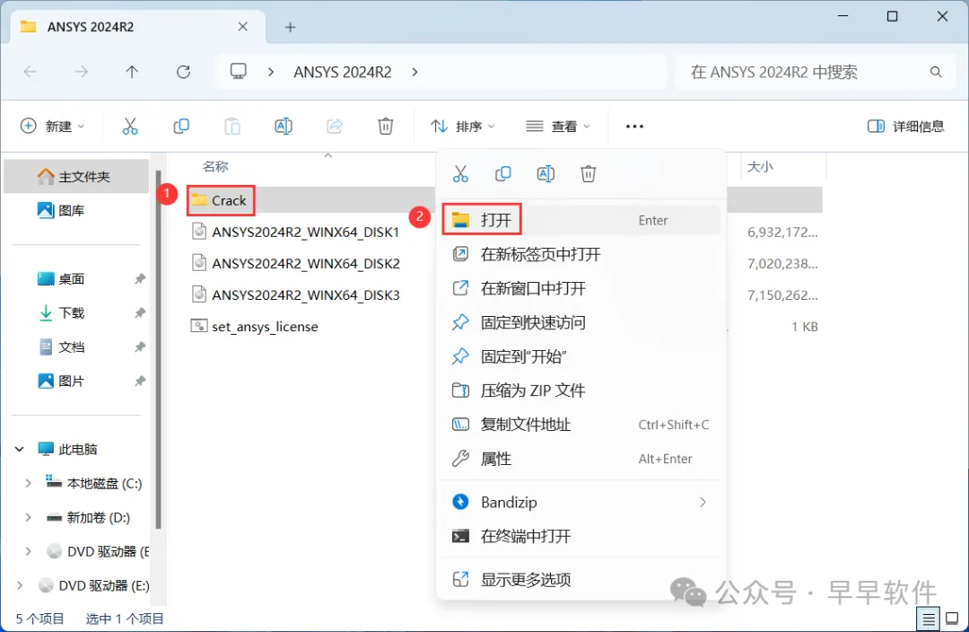Click the monitor icon in the address bar

pyautogui.click(x=239, y=72)
